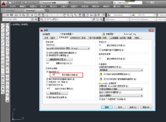The height and width of the screenshot is (122, 166).
Task: Open the AutoCAD application menu logo
Action: click(4, 4)
